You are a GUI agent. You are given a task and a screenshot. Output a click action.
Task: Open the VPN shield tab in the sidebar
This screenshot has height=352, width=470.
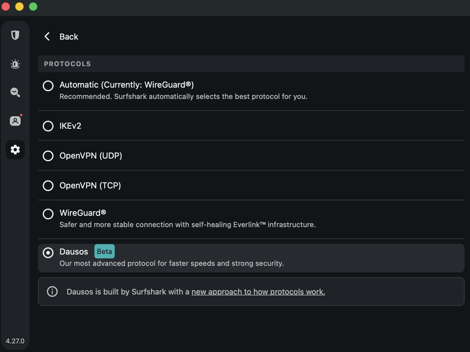(x=15, y=35)
